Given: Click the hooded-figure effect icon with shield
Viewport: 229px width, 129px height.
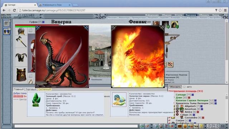Looking at the screenshot, I should [175, 24].
